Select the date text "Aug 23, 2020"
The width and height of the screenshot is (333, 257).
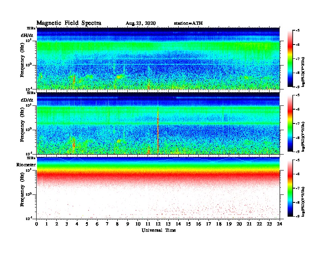click(140, 24)
